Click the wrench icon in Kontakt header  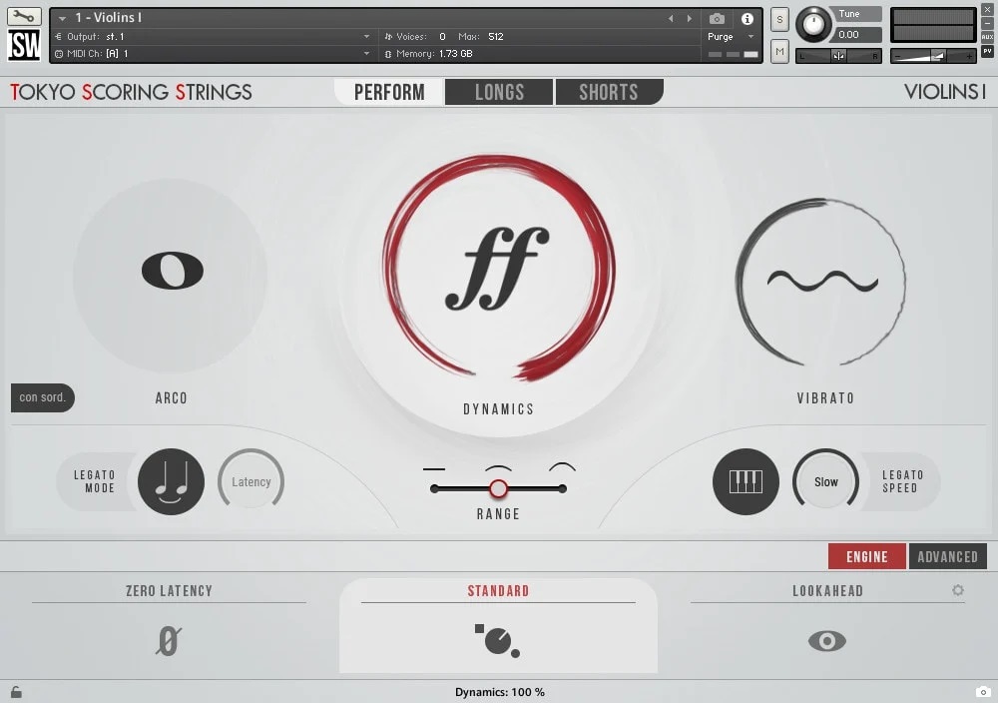click(24, 17)
